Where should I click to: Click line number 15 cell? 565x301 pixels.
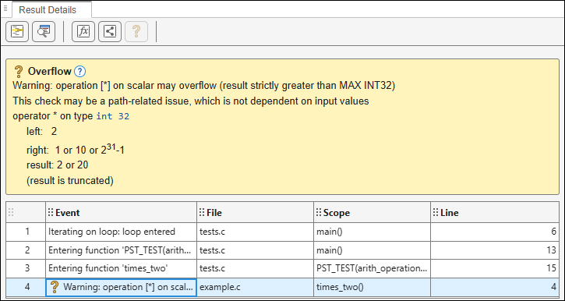495,268
